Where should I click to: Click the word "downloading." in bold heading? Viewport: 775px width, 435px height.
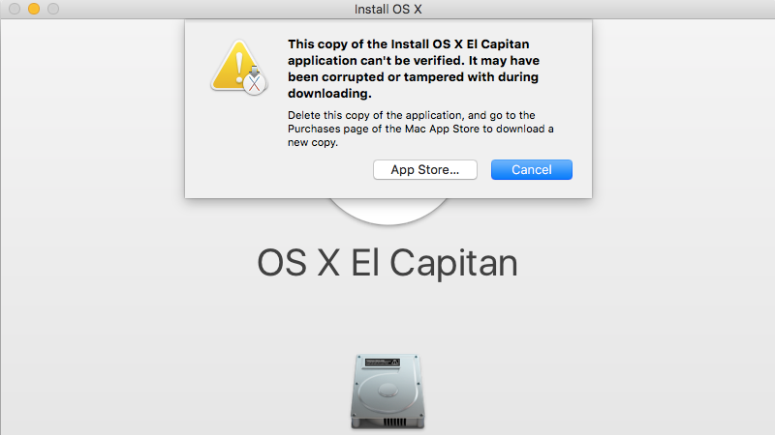329,94
